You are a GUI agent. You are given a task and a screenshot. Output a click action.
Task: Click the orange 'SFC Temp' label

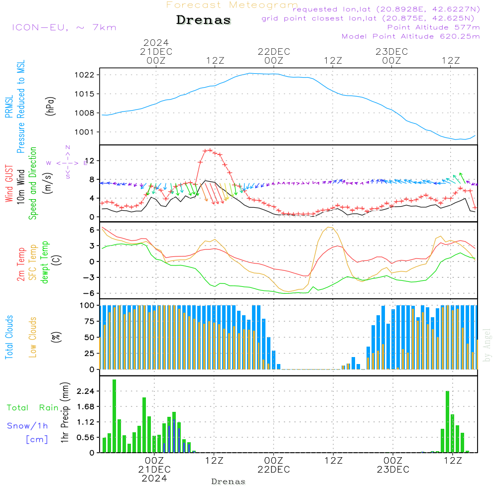33,262
